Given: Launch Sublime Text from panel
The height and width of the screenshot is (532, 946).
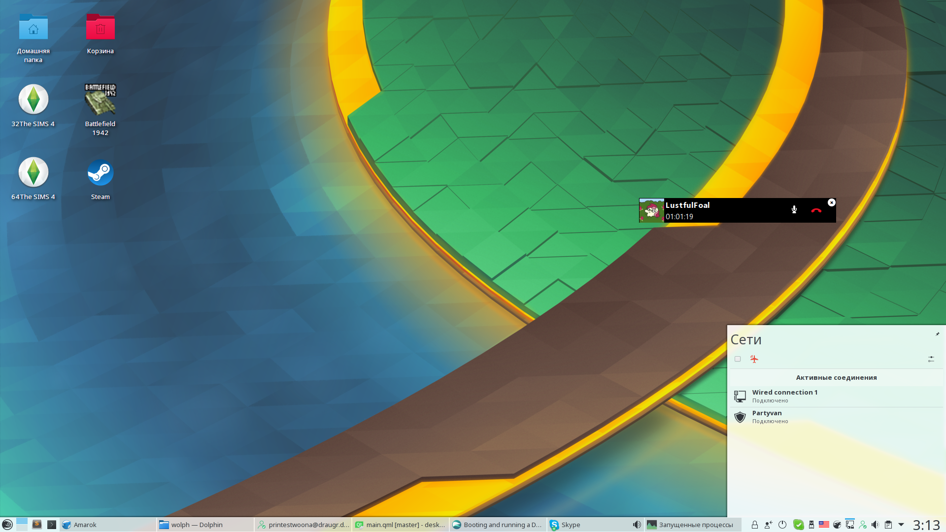Looking at the screenshot, I should pyautogui.click(x=37, y=525).
